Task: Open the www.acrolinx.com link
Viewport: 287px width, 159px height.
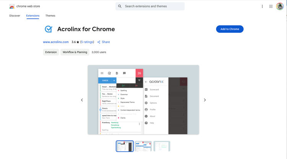Action: 56,42
